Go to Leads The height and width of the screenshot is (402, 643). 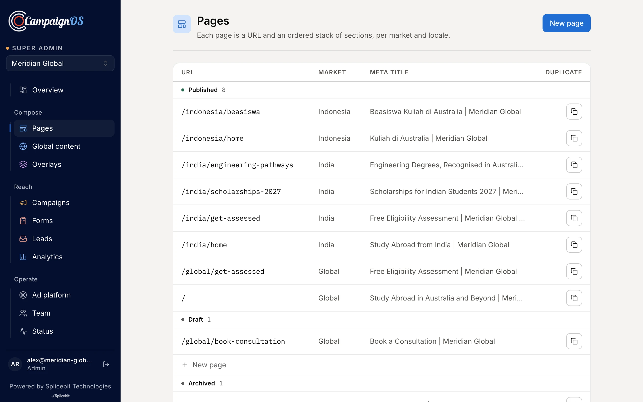point(64,239)
